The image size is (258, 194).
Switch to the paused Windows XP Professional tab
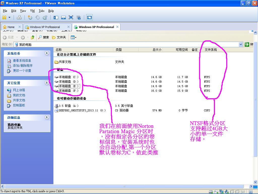pyautogui.click(x=45, y=27)
